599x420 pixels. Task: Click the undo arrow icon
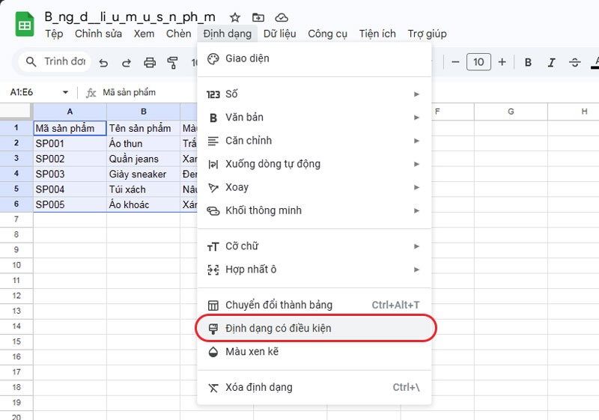coord(103,62)
